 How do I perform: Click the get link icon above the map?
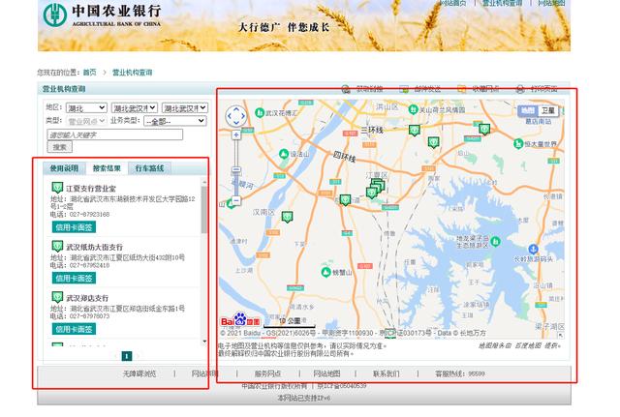click(x=346, y=89)
